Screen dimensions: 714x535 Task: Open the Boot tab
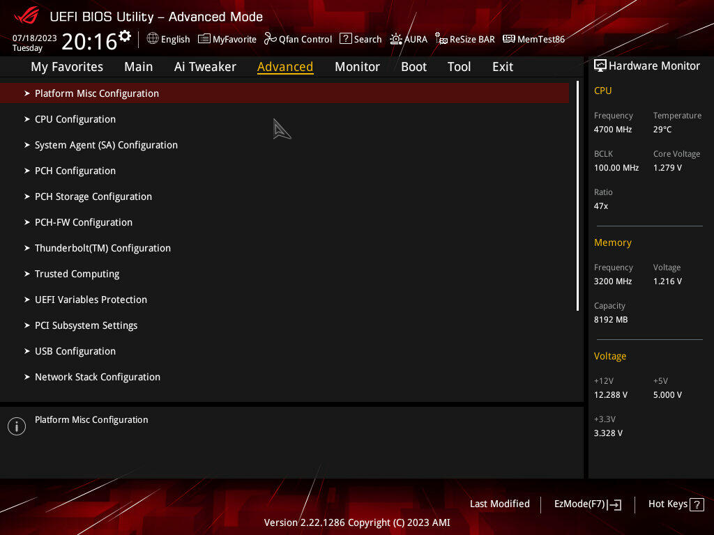[x=413, y=67]
